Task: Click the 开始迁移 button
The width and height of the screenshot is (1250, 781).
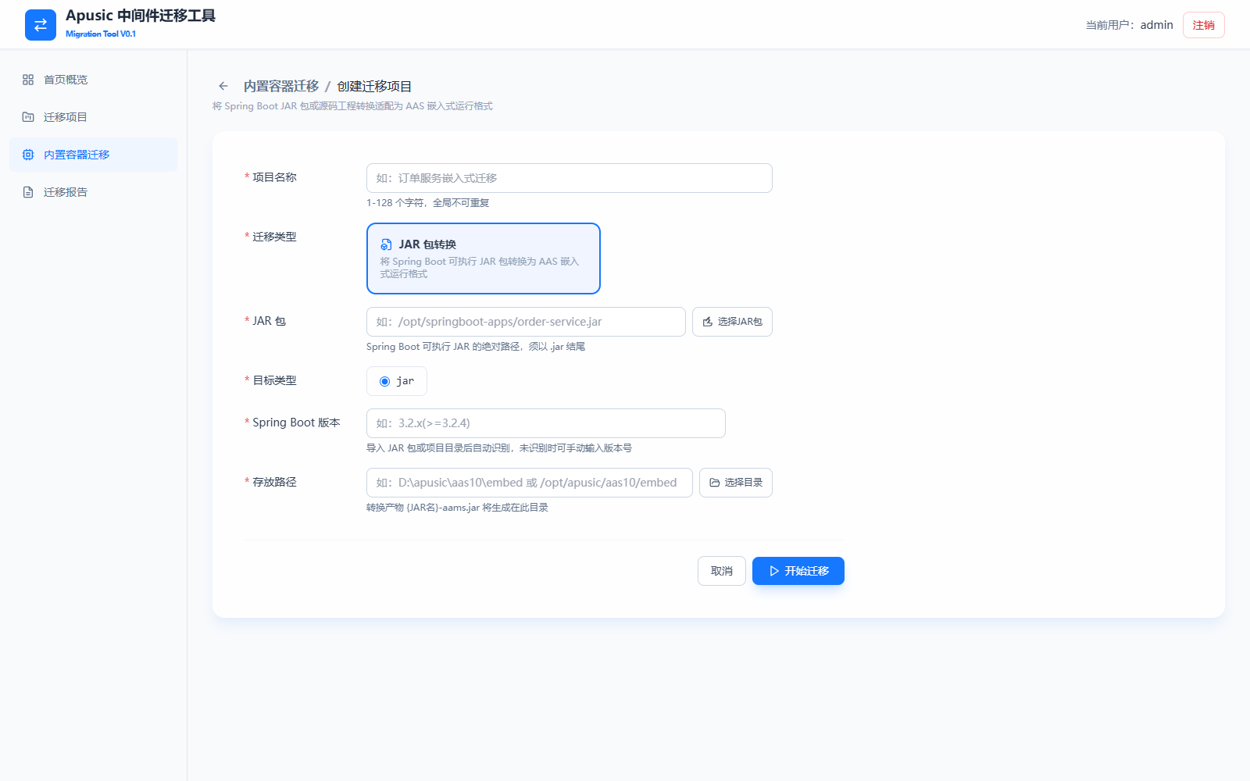Action: pos(798,571)
